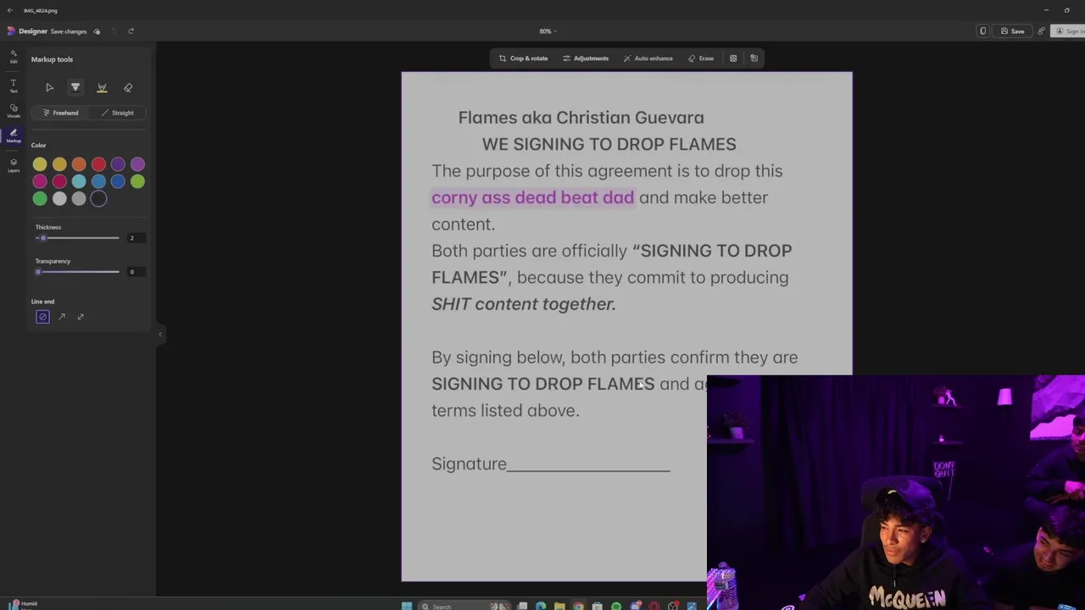Choose the highlighter markup tool
This screenshot has width=1085, height=610.
(102, 87)
